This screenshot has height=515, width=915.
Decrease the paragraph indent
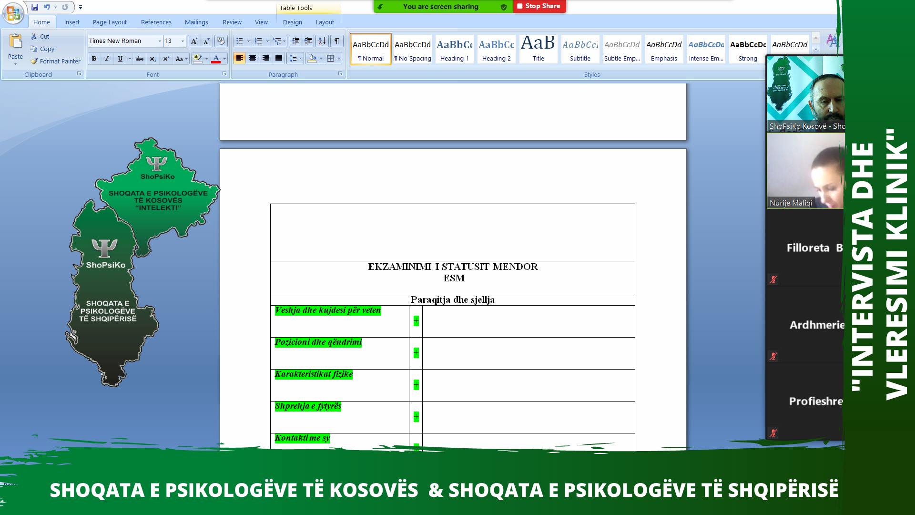pos(295,41)
